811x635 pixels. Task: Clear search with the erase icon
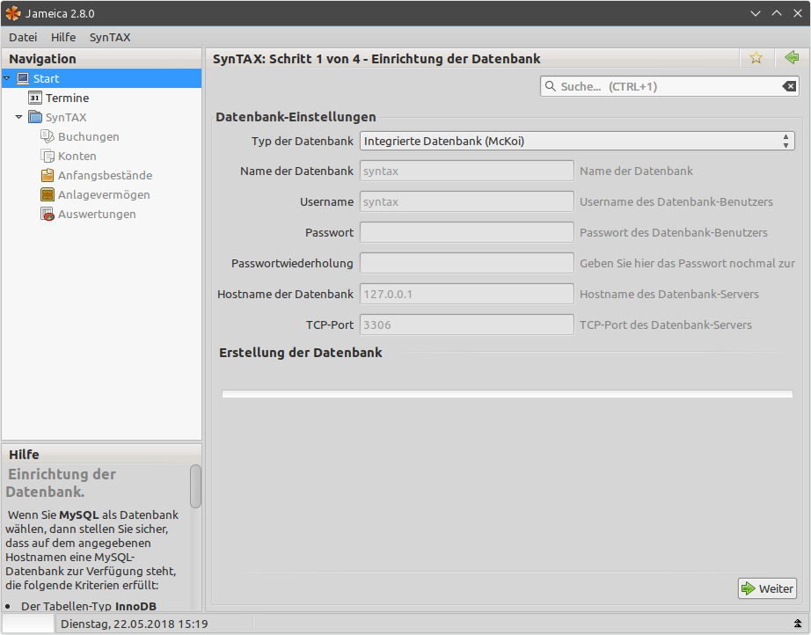coord(789,86)
